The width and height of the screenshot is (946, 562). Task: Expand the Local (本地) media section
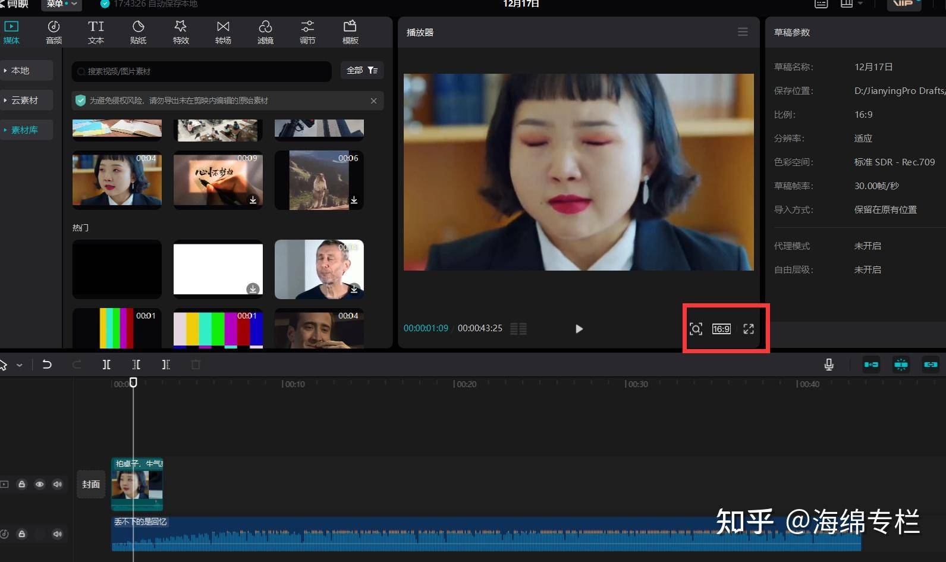(26, 70)
